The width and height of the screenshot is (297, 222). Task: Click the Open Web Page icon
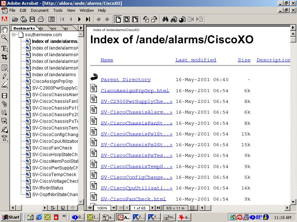click(24, 19)
